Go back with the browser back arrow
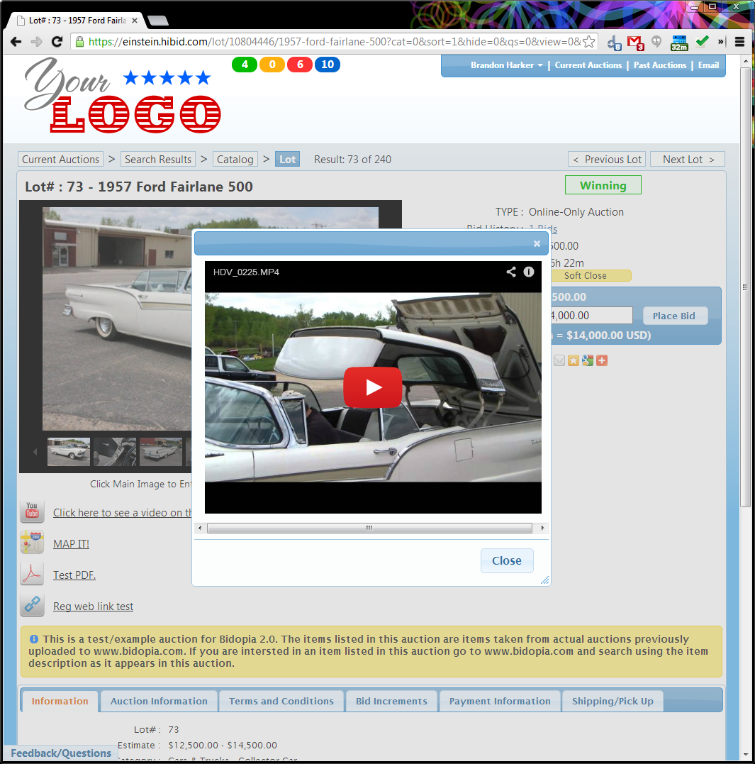 pos(16,42)
